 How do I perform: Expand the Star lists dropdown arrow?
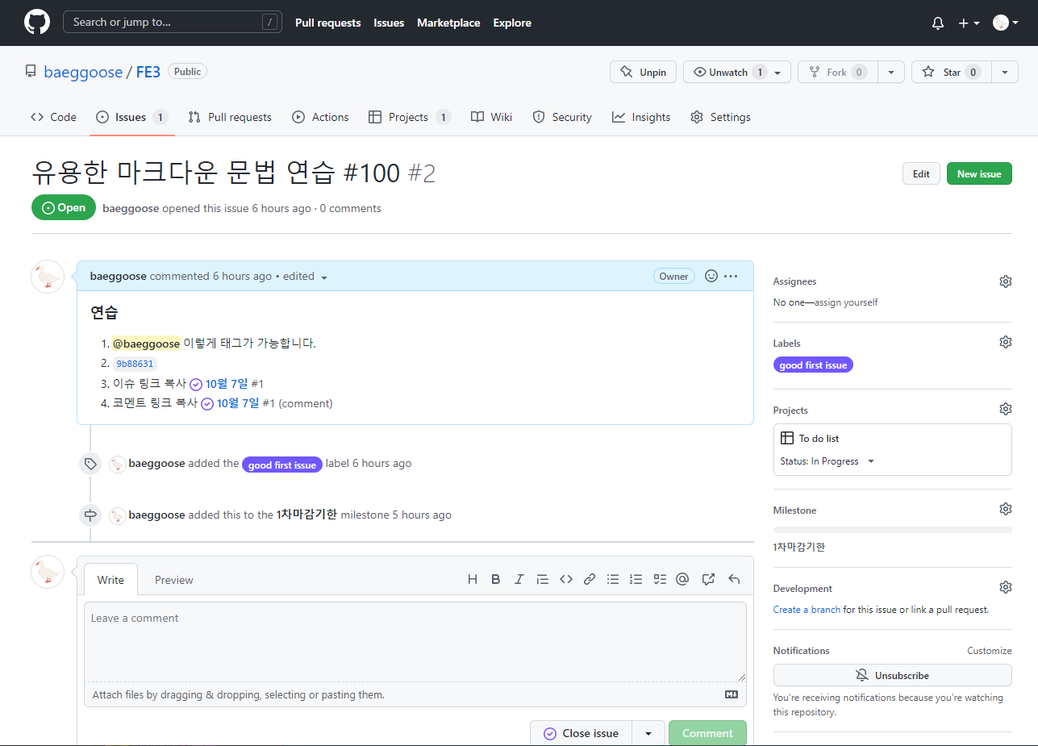(x=1005, y=72)
